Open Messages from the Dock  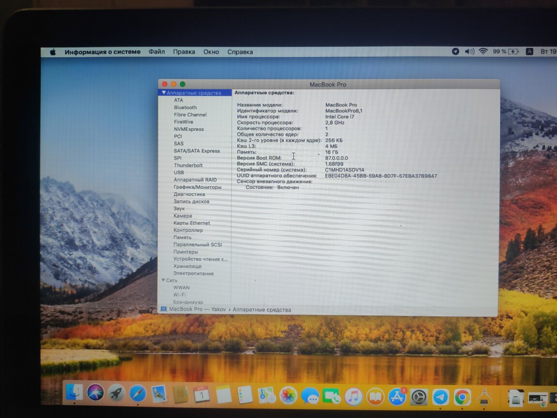coord(310,396)
